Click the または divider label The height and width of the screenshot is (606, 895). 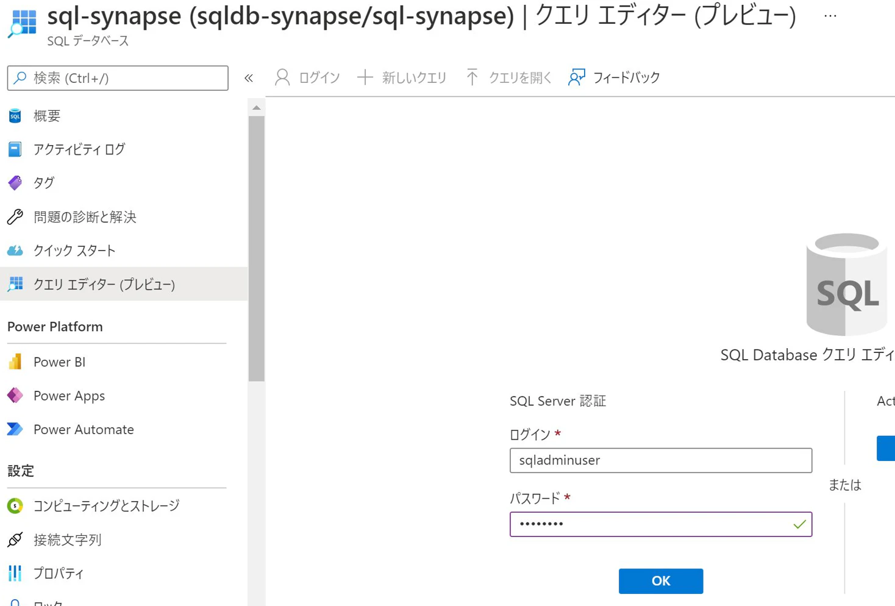tap(845, 485)
